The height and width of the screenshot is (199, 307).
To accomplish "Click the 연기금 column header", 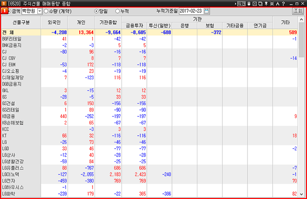I will [x=260, y=25].
